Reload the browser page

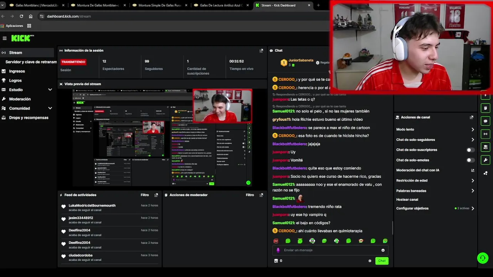(x=21, y=16)
